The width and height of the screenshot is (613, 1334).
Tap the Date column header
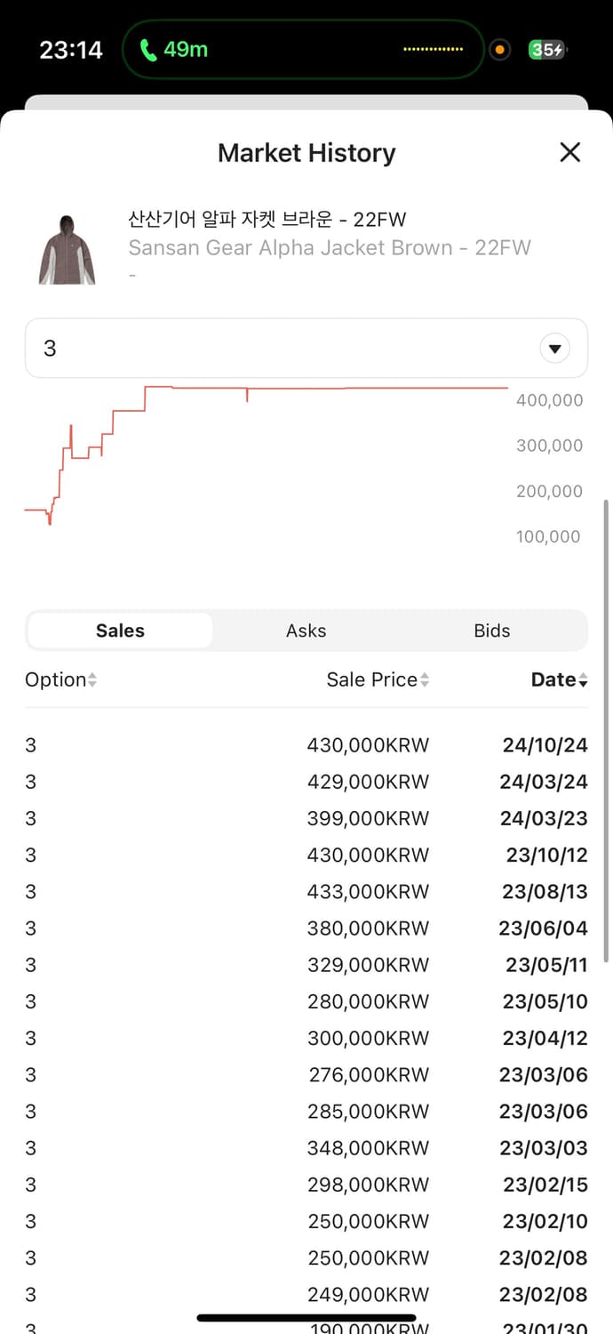coord(553,680)
